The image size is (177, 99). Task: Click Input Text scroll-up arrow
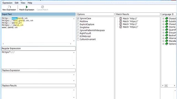pyautogui.click(x=74, y=19)
